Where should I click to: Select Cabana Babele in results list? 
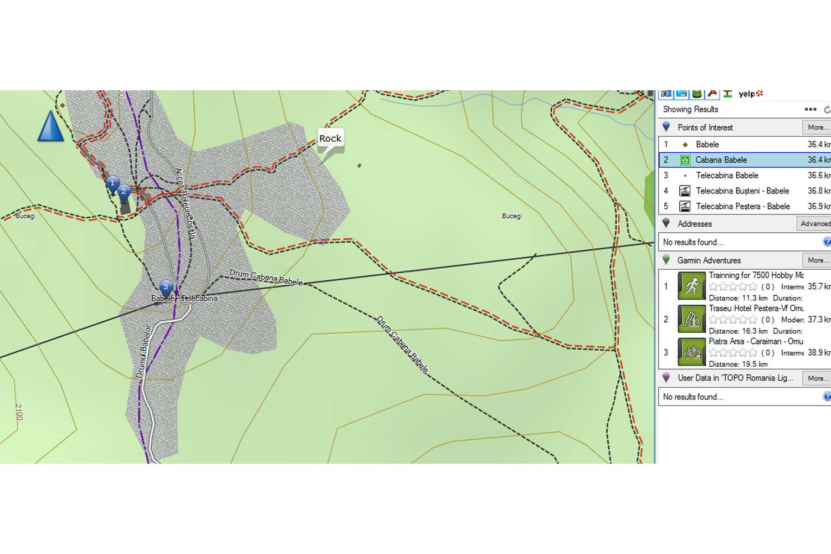tap(721, 160)
